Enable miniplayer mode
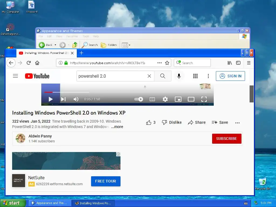 pos(178,99)
